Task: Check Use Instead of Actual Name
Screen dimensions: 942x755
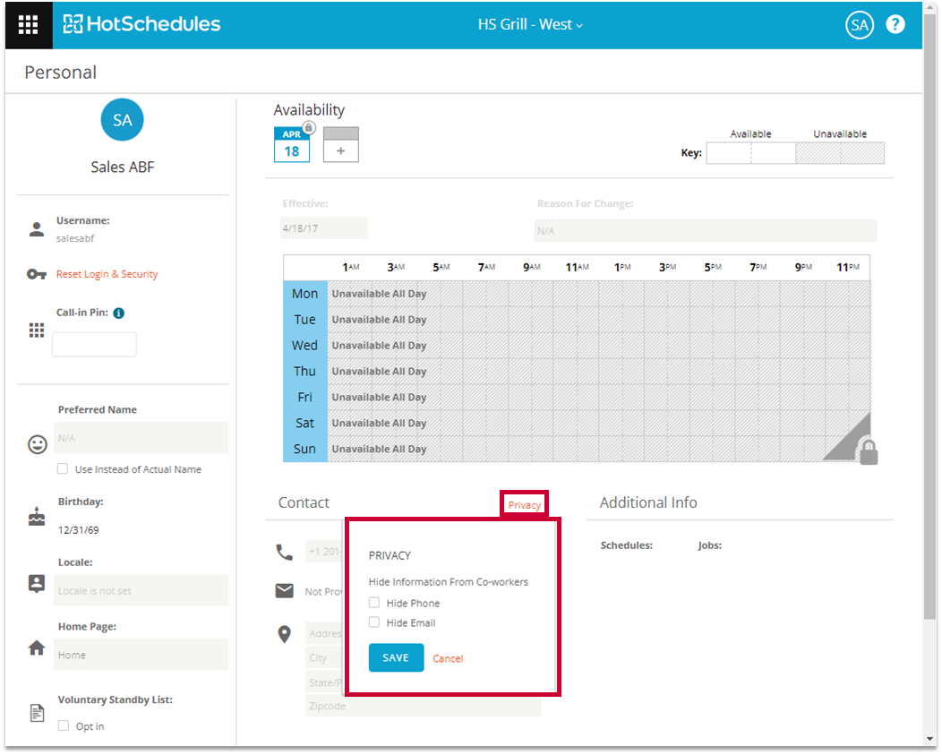Action: pyautogui.click(x=63, y=469)
